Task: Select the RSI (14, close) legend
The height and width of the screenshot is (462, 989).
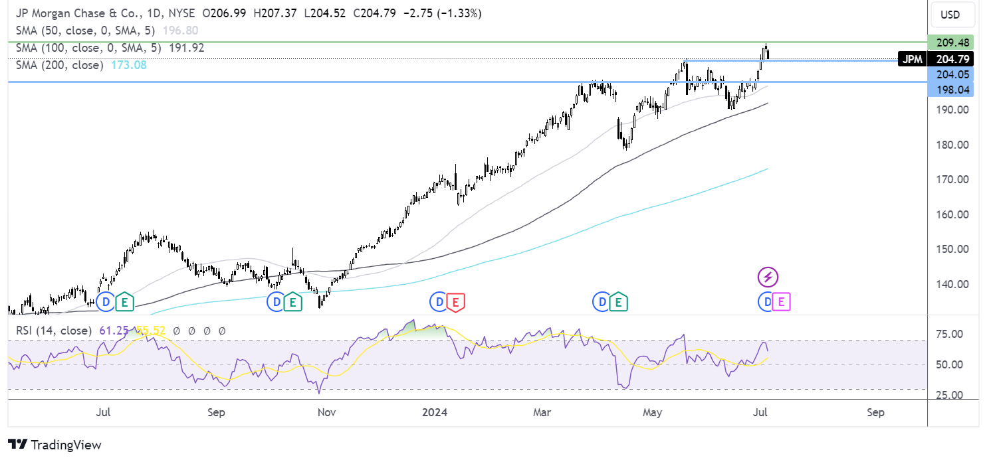Action: pos(54,330)
